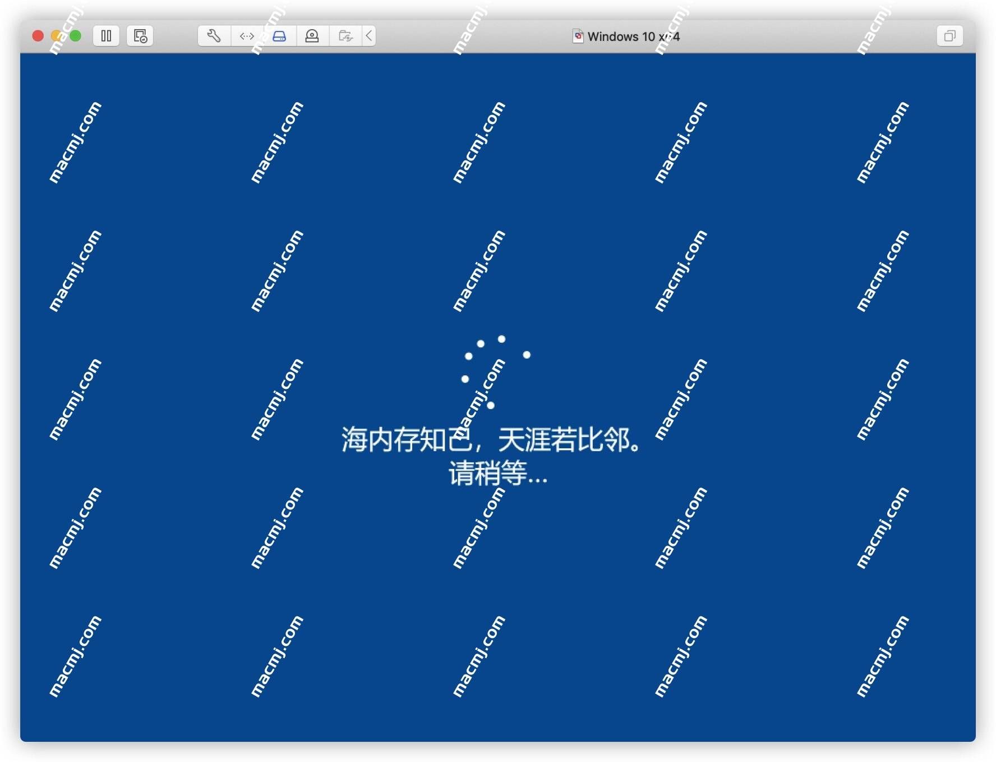Viewport: 996px width, 762px height.
Task: Click the Windows 10 x64 document icon
Action: click(578, 36)
